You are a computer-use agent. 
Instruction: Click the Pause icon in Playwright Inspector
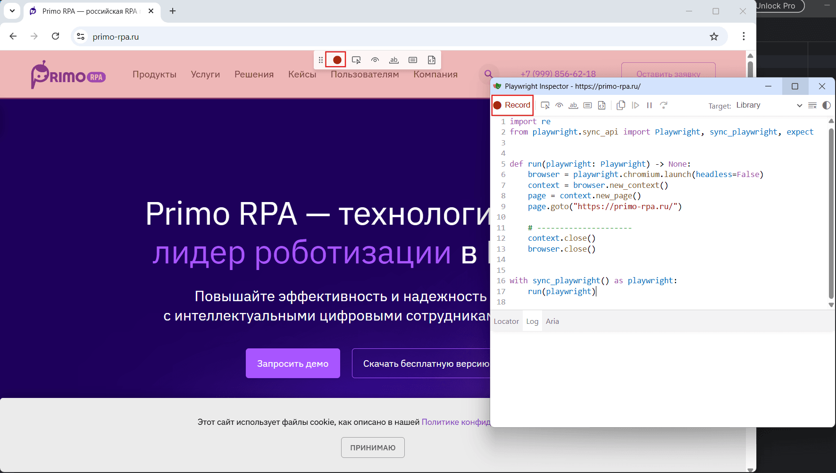[650, 105]
